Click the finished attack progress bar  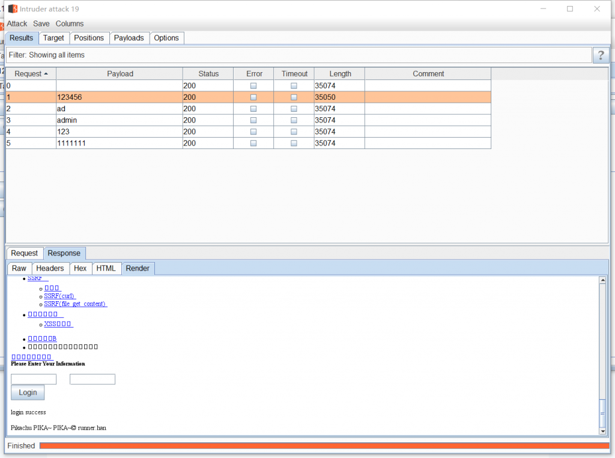pyautogui.click(x=324, y=446)
